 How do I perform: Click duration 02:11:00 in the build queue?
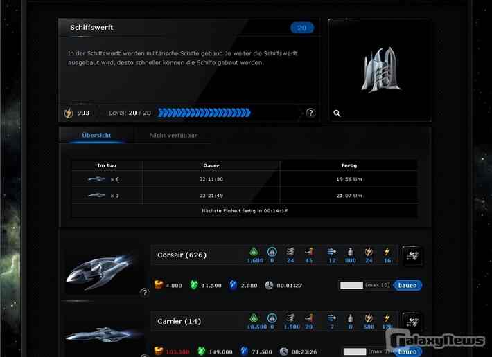(x=211, y=179)
